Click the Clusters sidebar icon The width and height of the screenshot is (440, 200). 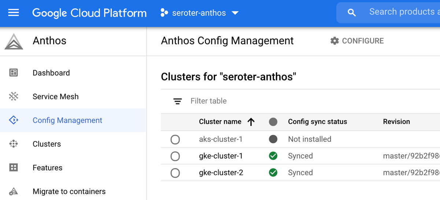[14, 144]
